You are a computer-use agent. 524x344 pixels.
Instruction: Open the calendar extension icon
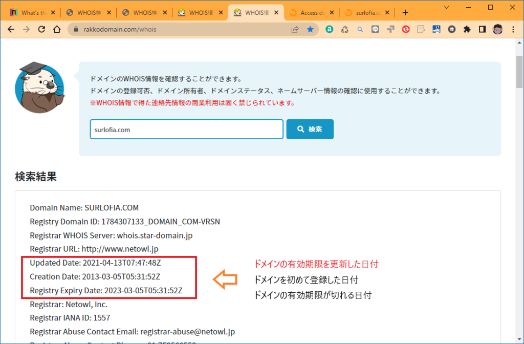436,29
